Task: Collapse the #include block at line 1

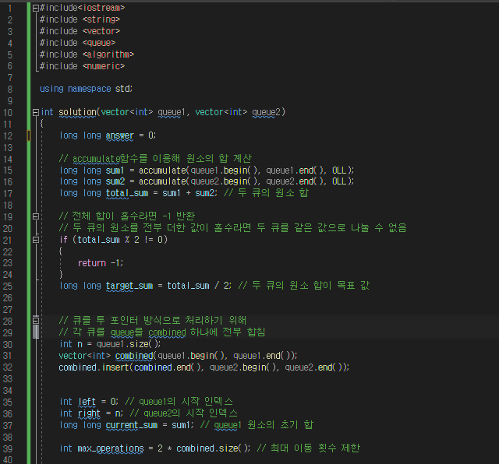Action: 36,9
